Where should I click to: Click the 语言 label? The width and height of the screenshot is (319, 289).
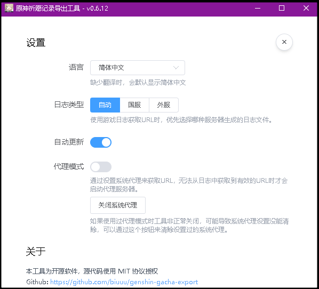pos(76,67)
